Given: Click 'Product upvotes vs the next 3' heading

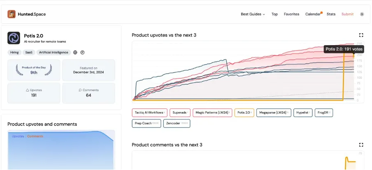Looking at the screenshot, I should pyautogui.click(x=164, y=35).
